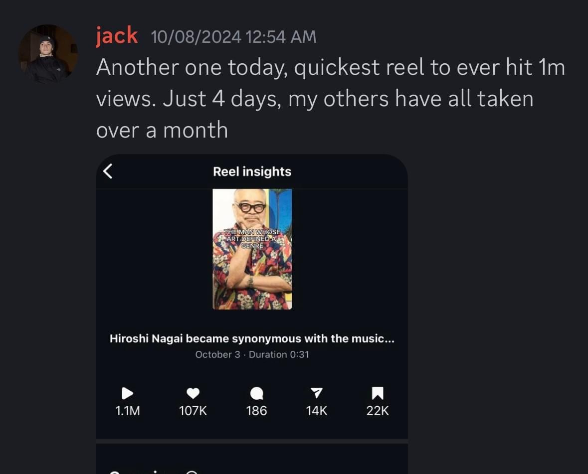The image size is (588, 474).
Task: Click the "Reel insights" header title
Action: click(252, 171)
